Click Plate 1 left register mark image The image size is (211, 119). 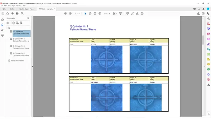tap(106, 59)
